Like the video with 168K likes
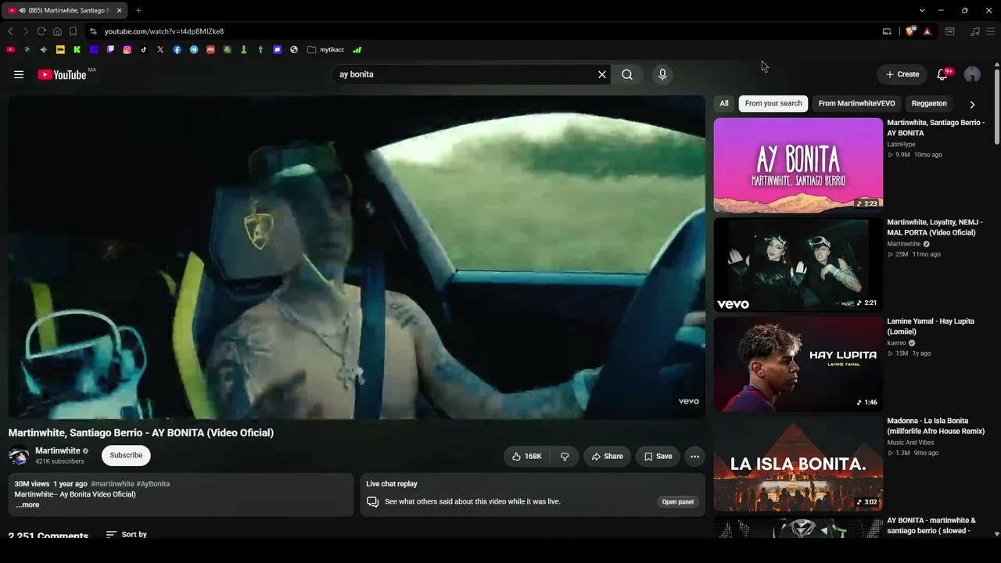1001x563 pixels. point(527,457)
